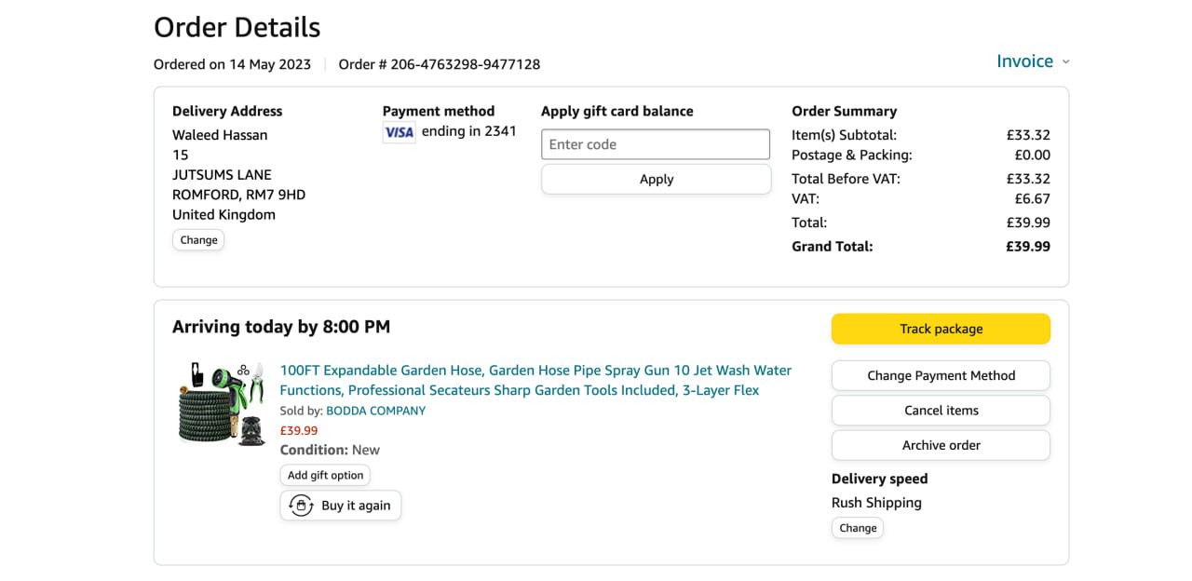Click Add gift option
This screenshot has width=1192, height=581.
[325, 475]
